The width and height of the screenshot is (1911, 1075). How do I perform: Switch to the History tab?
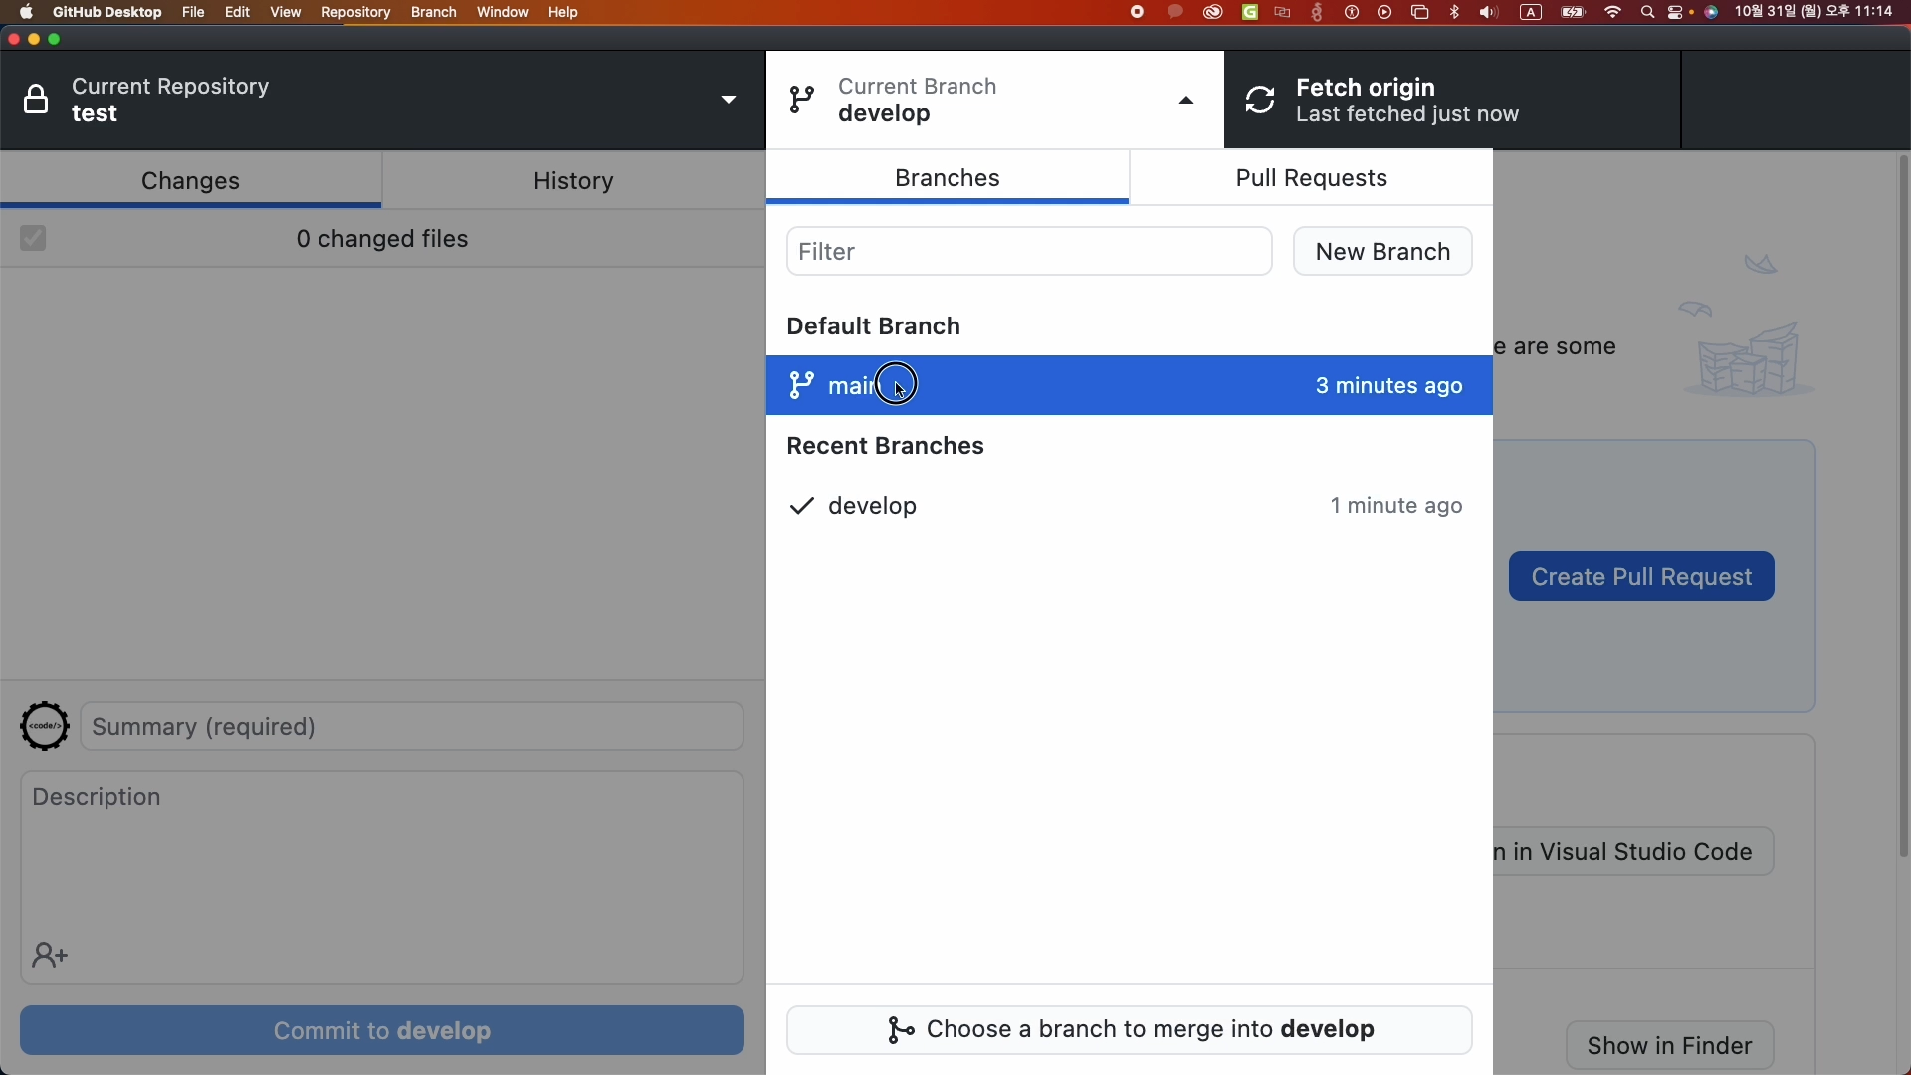point(573,181)
